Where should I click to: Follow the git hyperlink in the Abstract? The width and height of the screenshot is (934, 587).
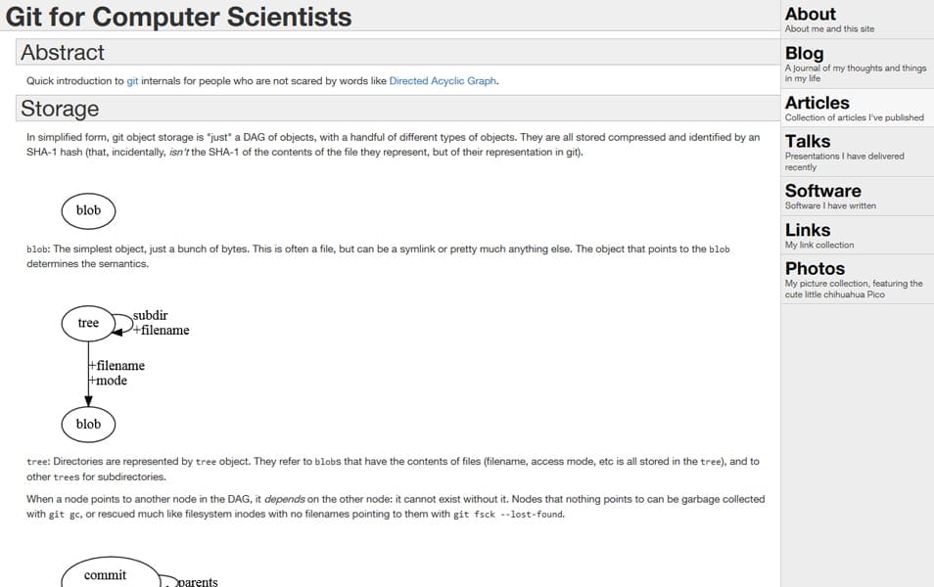pyautogui.click(x=132, y=81)
